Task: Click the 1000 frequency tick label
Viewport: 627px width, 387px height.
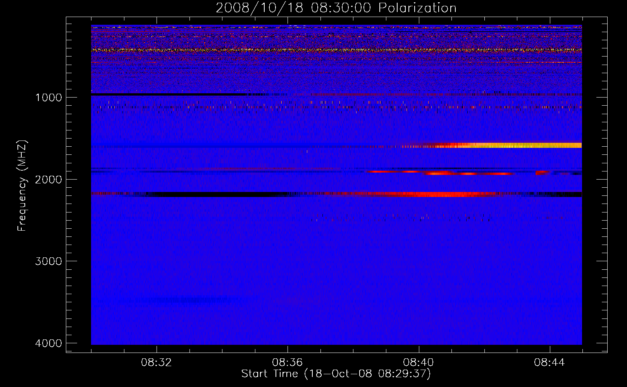Action: point(48,97)
